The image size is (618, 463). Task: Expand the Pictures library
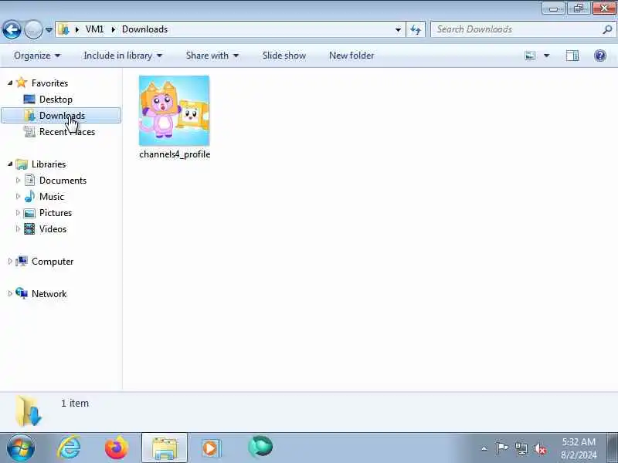click(18, 212)
